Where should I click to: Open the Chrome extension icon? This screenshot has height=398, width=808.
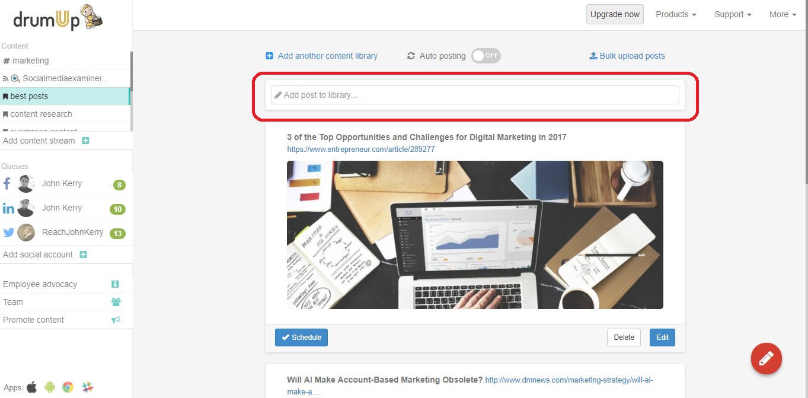coord(68,387)
